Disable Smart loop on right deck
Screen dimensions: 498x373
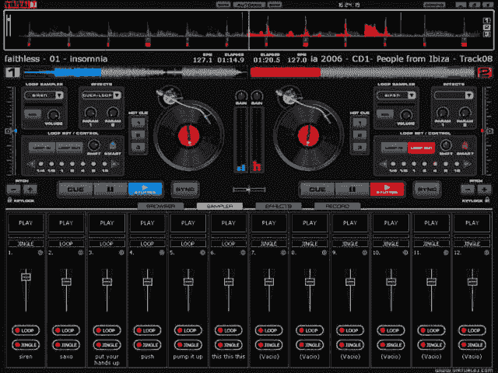[465, 145]
